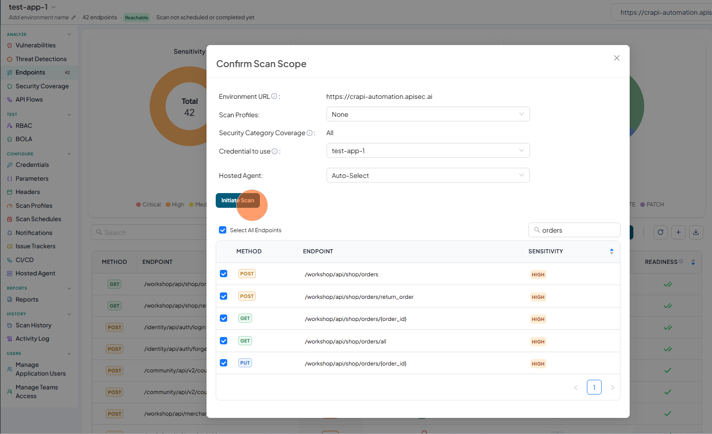Click the Security Category Coverage info icon
Screen dimensions: 712x434
point(310,133)
